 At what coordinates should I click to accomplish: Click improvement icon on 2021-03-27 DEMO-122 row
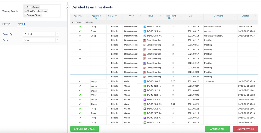(x=145, y=86)
